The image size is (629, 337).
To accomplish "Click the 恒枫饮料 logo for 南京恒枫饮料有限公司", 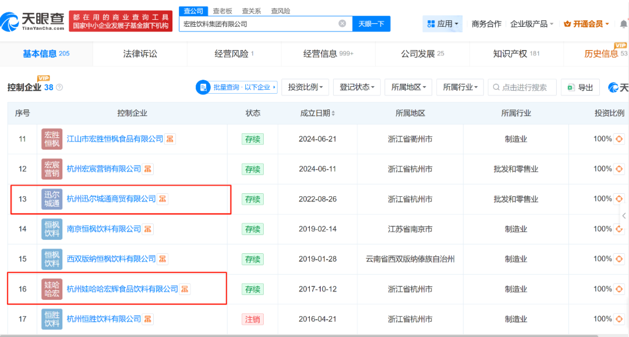I will tap(52, 229).
